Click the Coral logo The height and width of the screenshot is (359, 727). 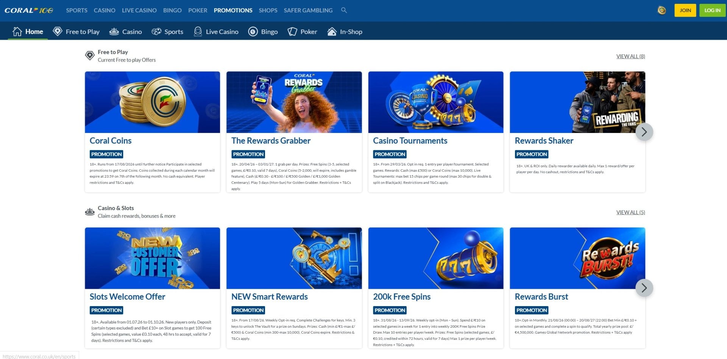pos(29,10)
